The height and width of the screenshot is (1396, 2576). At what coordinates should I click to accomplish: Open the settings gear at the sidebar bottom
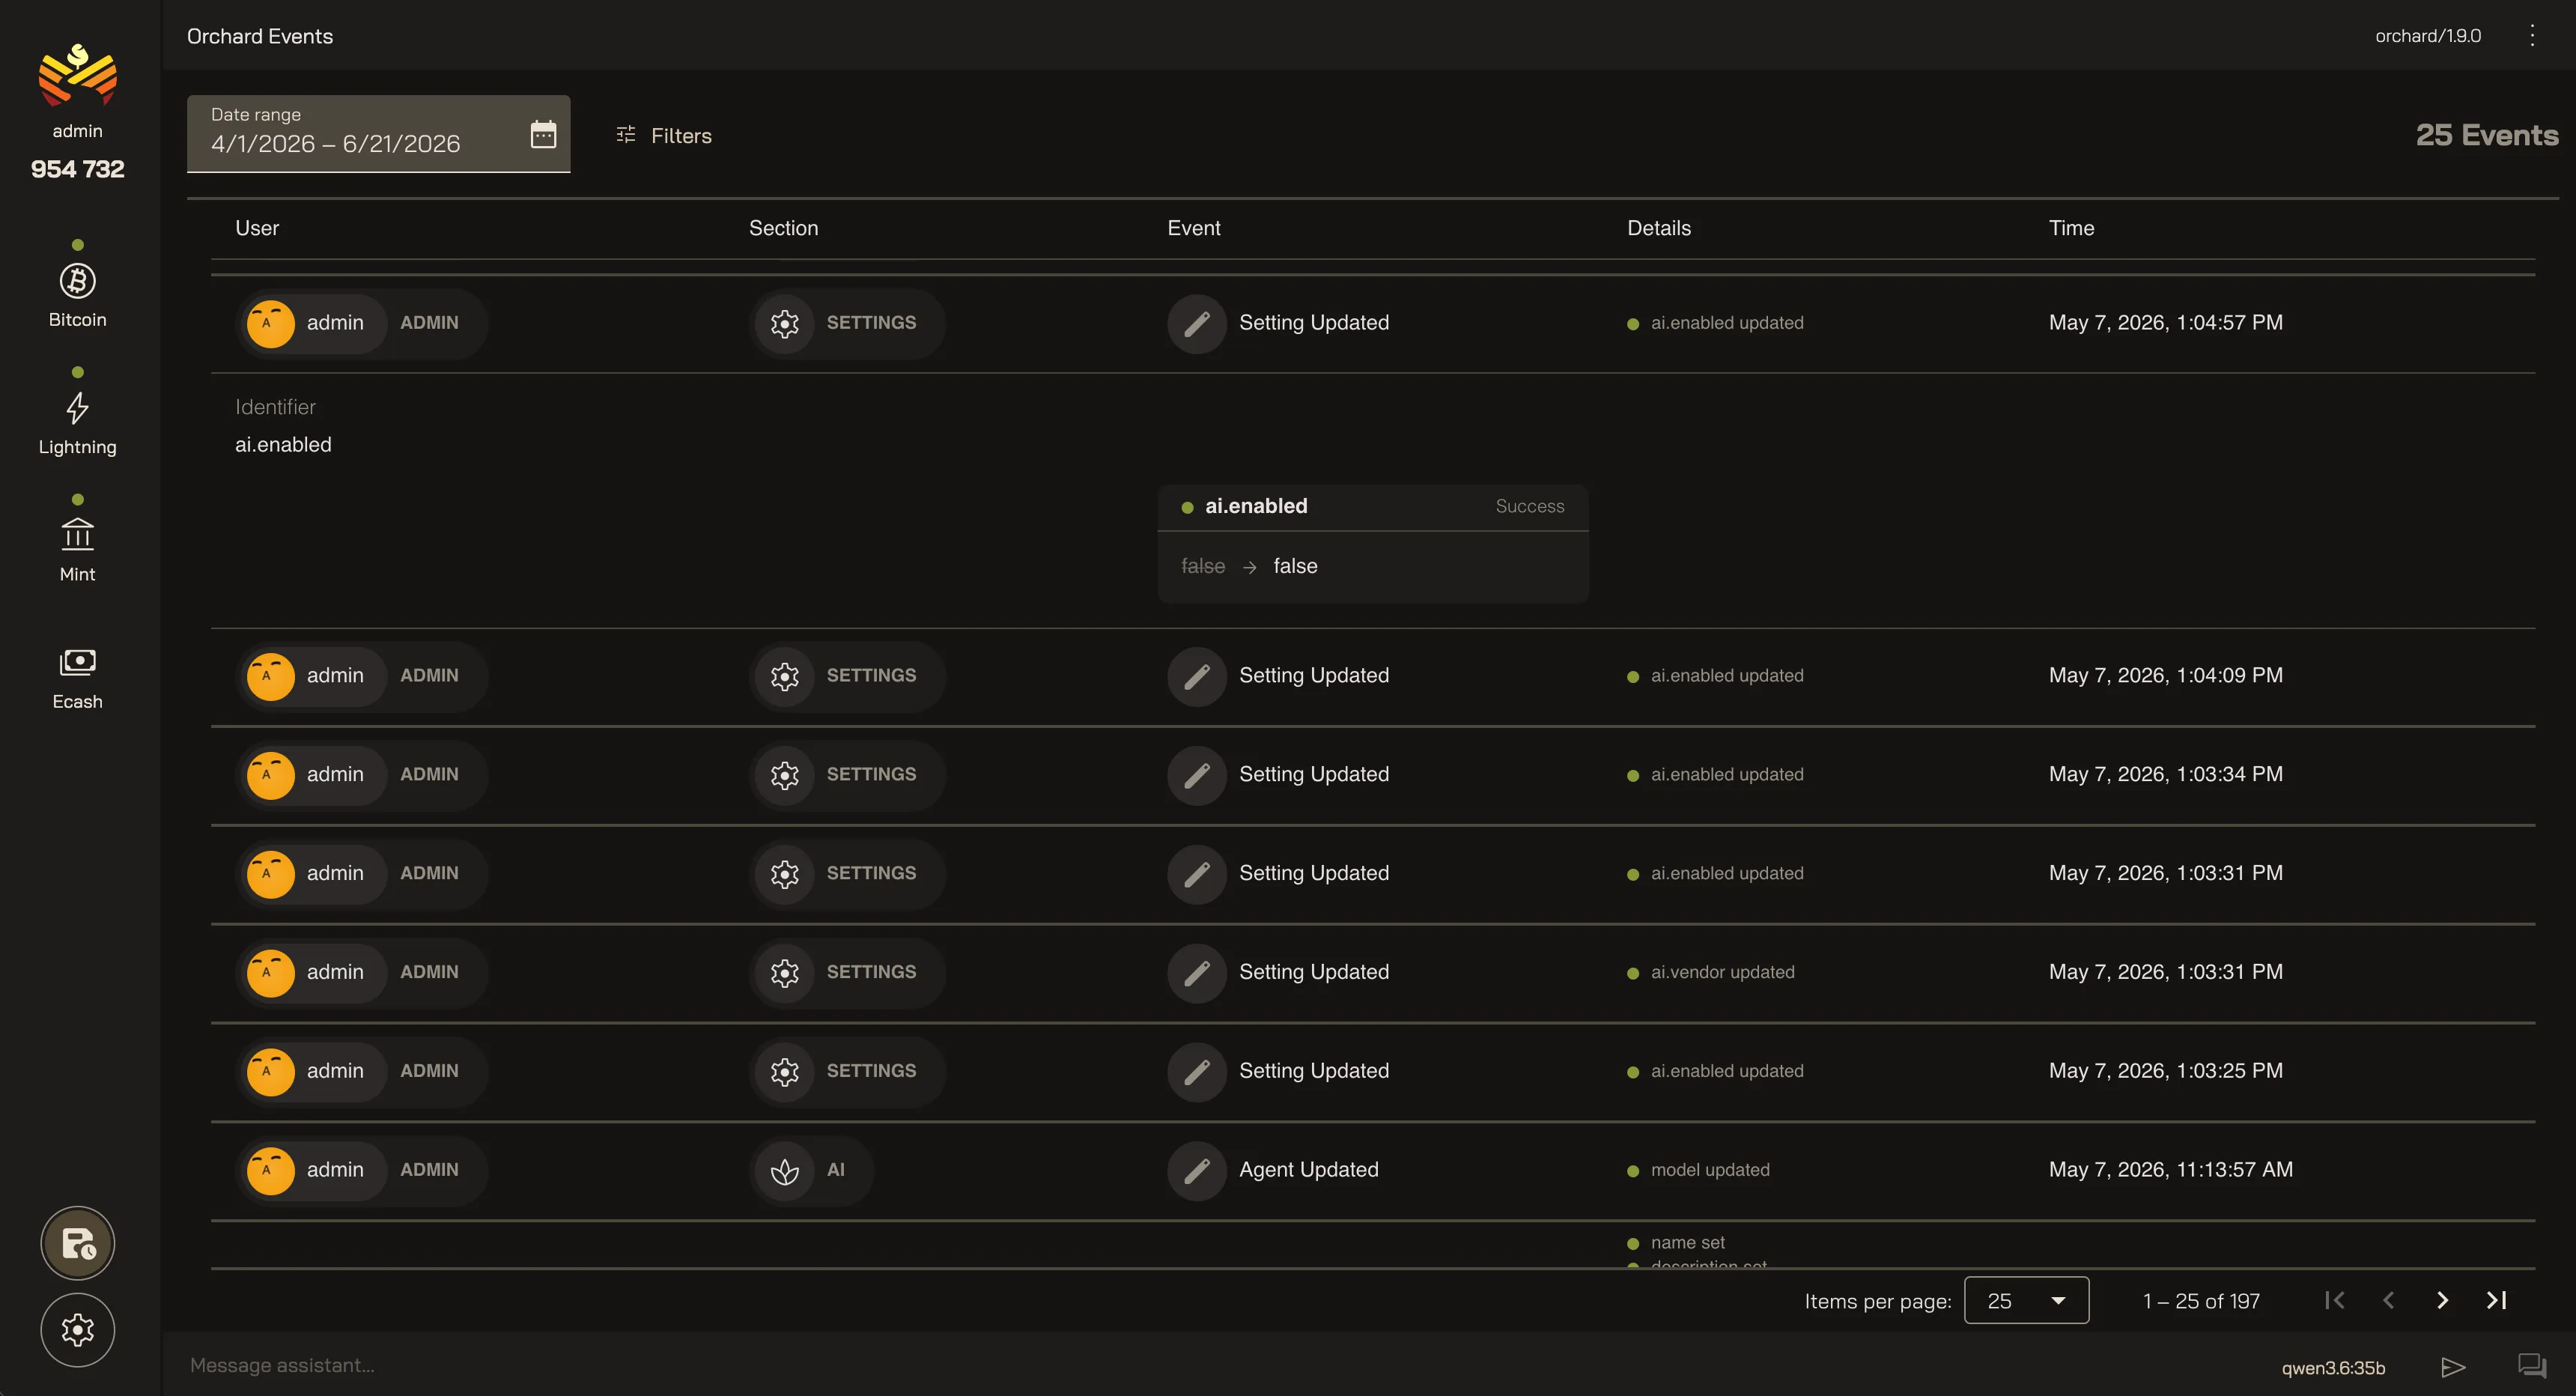(77, 1330)
